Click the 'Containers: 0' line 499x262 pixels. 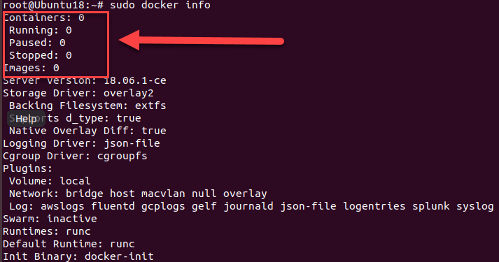pyautogui.click(x=44, y=17)
